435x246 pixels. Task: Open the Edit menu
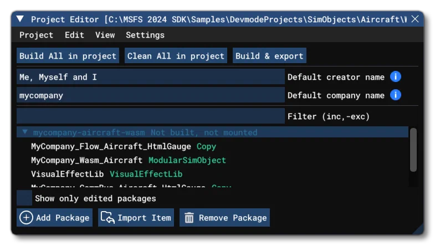(74, 35)
